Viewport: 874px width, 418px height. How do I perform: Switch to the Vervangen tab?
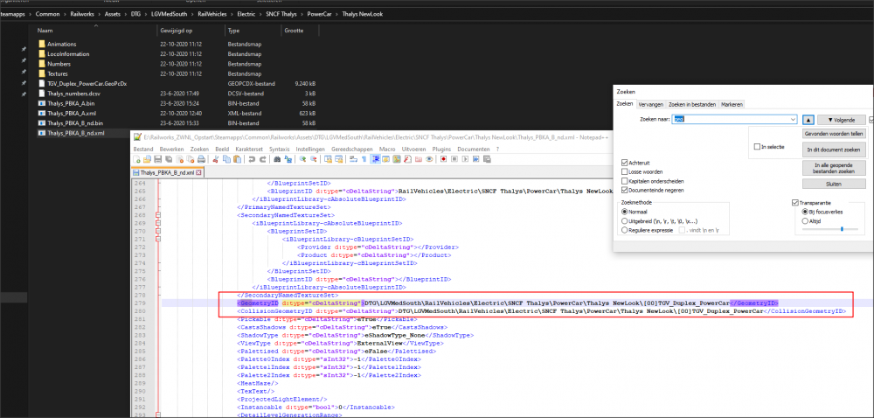(650, 104)
